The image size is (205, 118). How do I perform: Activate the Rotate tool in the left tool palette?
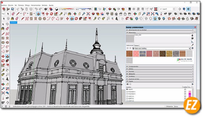pyautogui.click(x=3, y=61)
